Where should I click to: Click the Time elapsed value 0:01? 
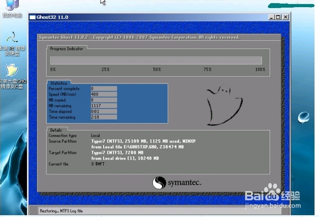[x=104, y=112]
